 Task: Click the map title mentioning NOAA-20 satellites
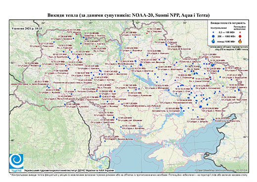pos(128,15)
